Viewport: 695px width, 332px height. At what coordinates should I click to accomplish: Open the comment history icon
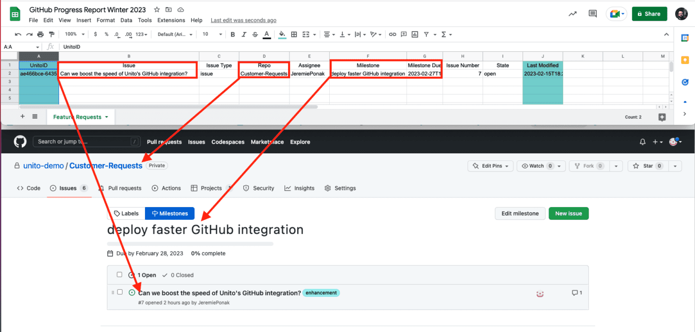[x=593, y=14]
